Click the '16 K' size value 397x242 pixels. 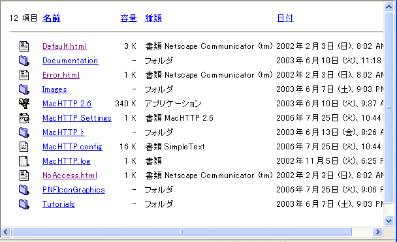pyautogui.click(x=128, y=147)
